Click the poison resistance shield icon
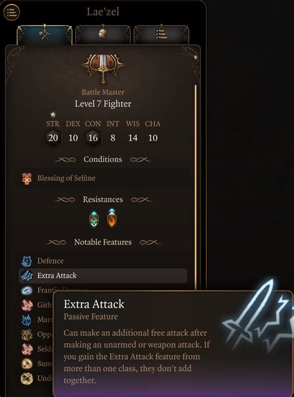The height and width of the screenshot is (397, 294). (94, 219)
